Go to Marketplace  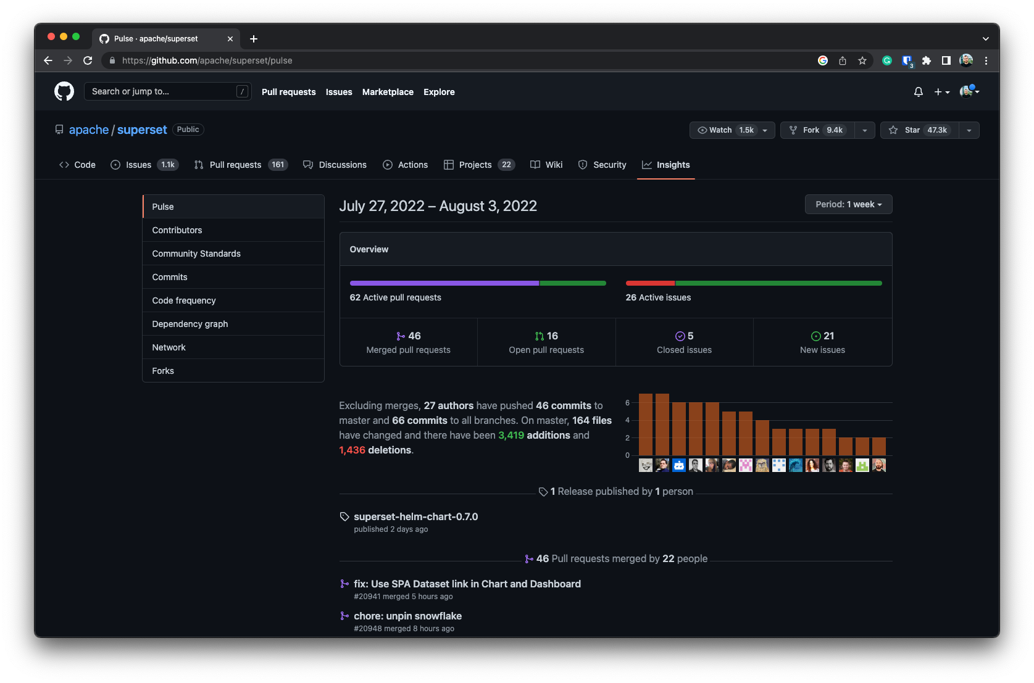tap(388, 92)
